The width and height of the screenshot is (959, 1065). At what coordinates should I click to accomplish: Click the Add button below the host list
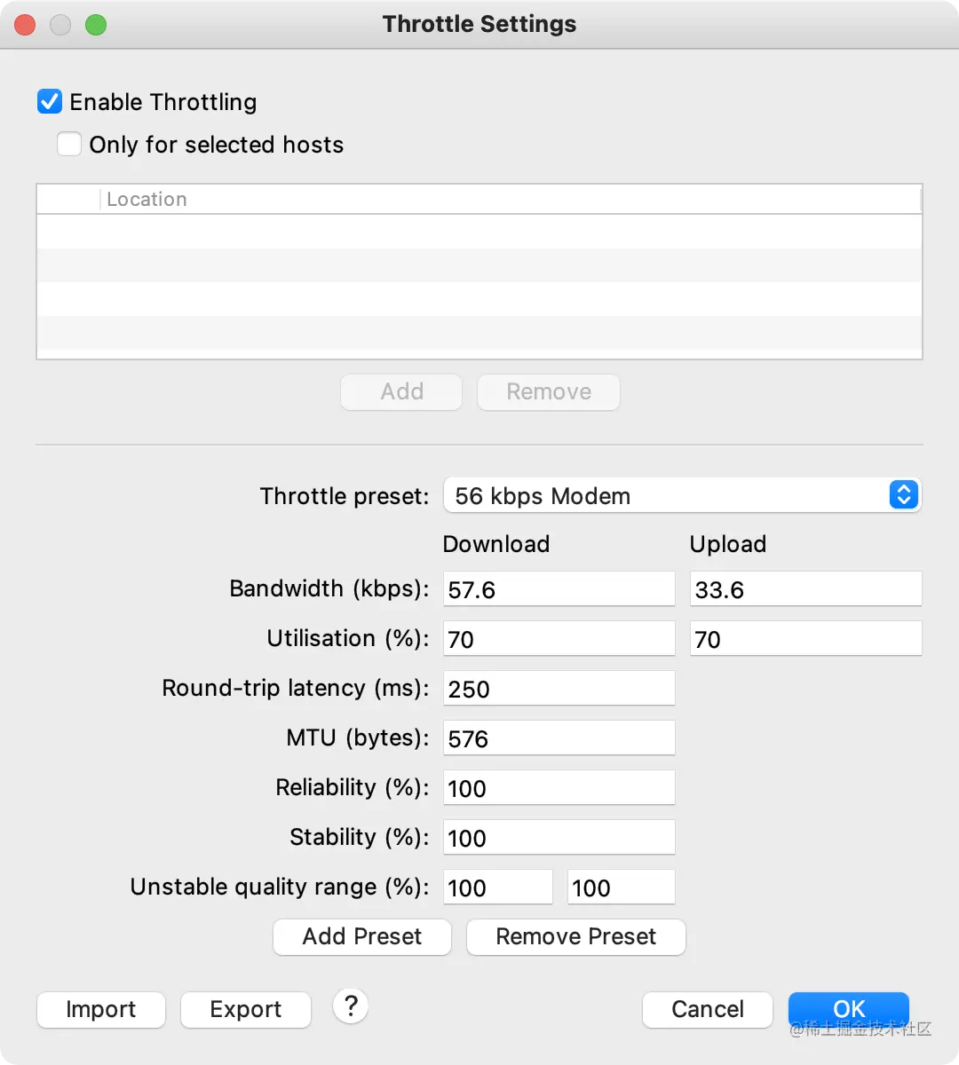tap(401, 391)
